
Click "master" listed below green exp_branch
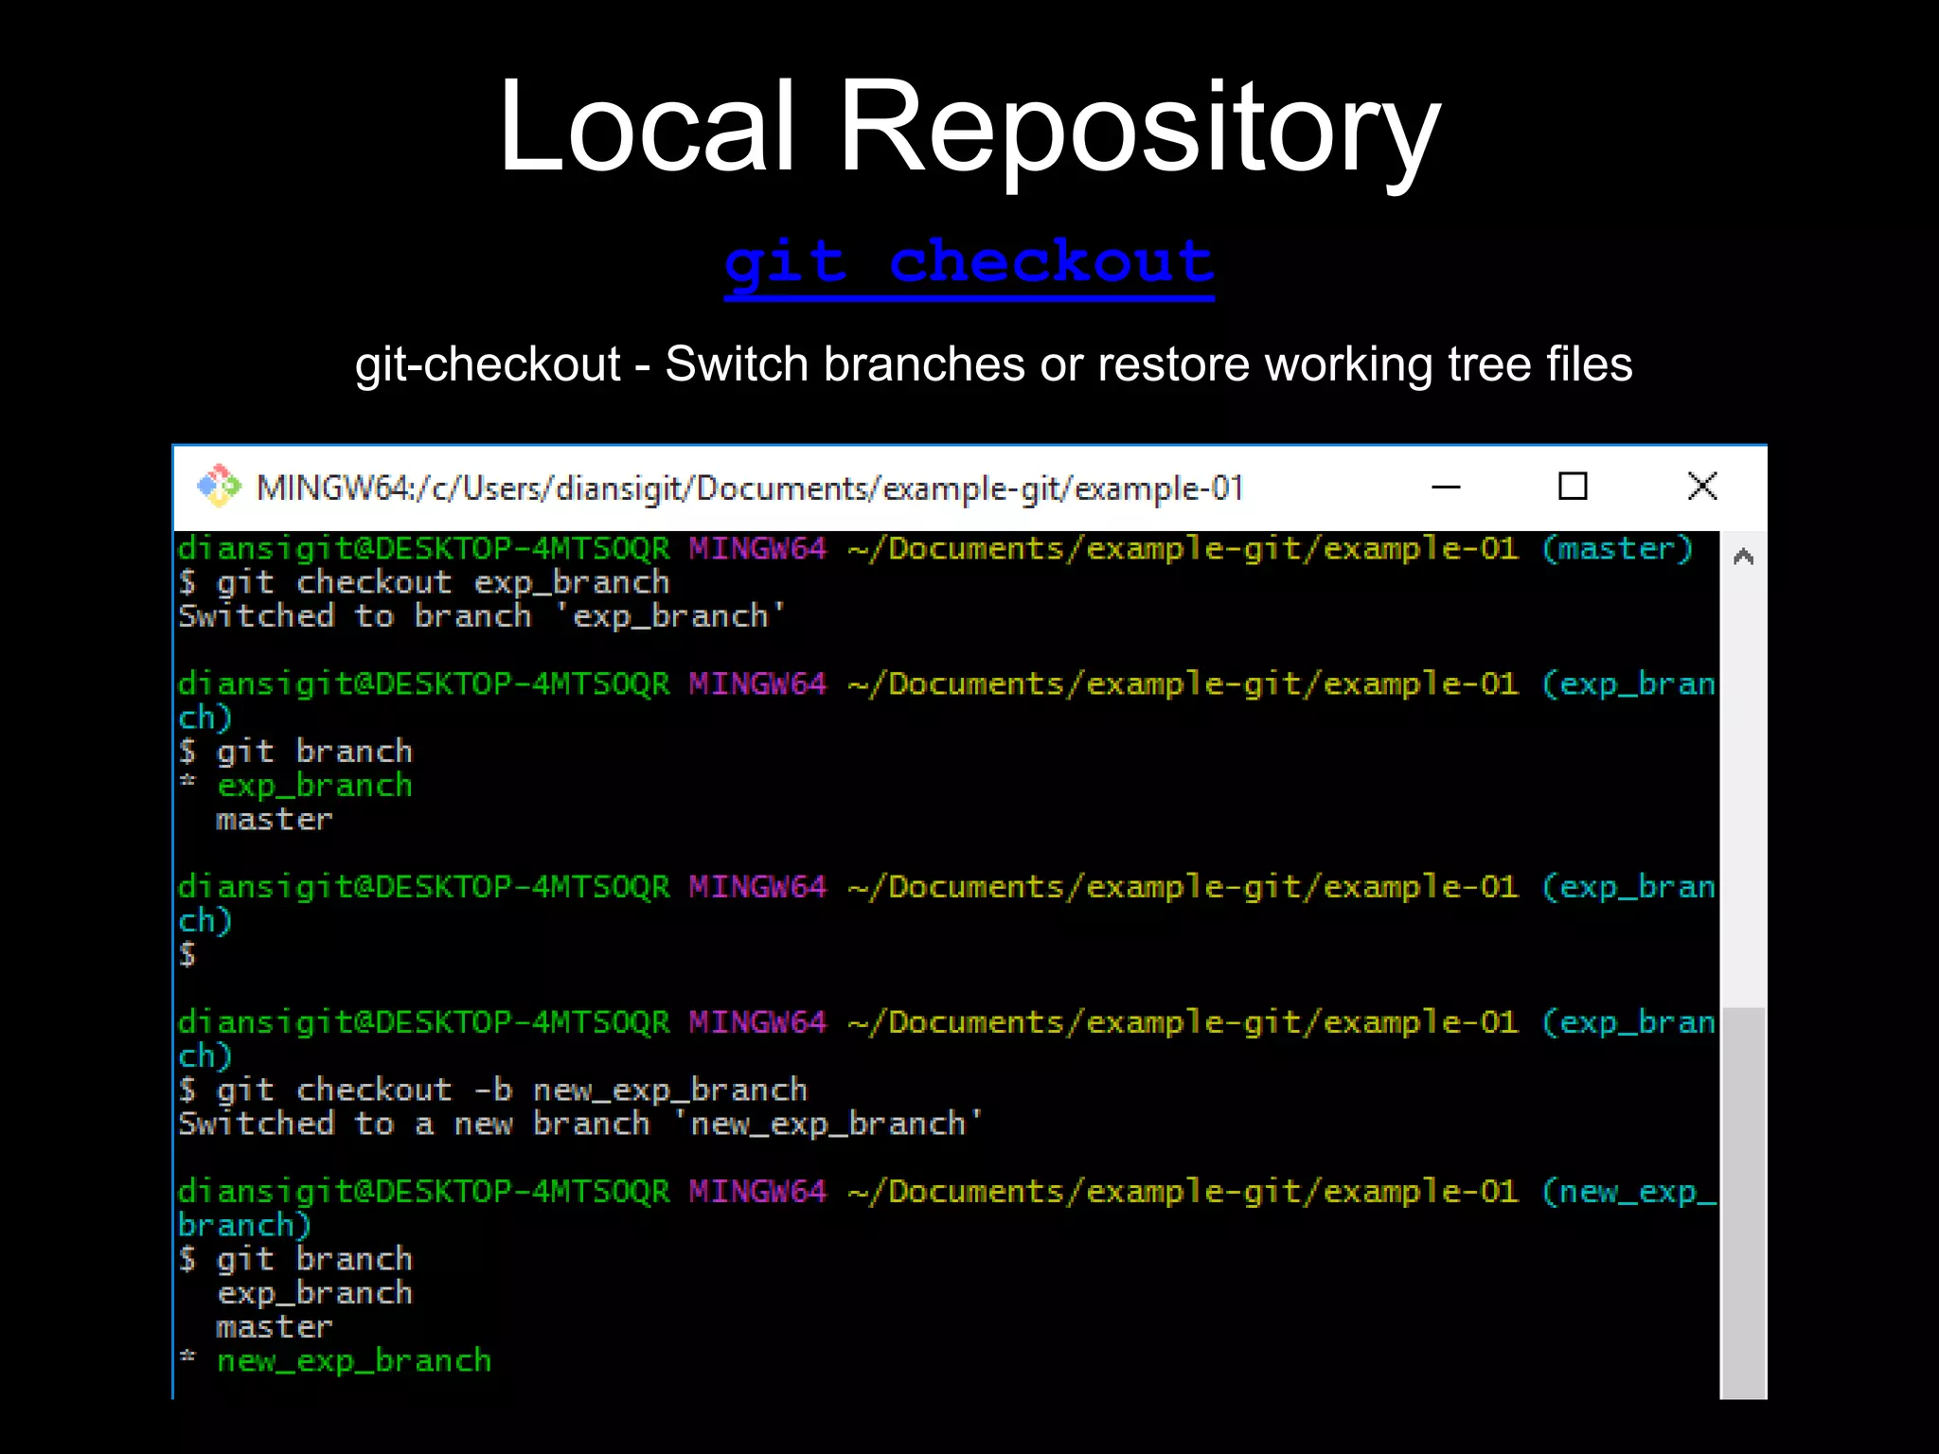[274, 820]
